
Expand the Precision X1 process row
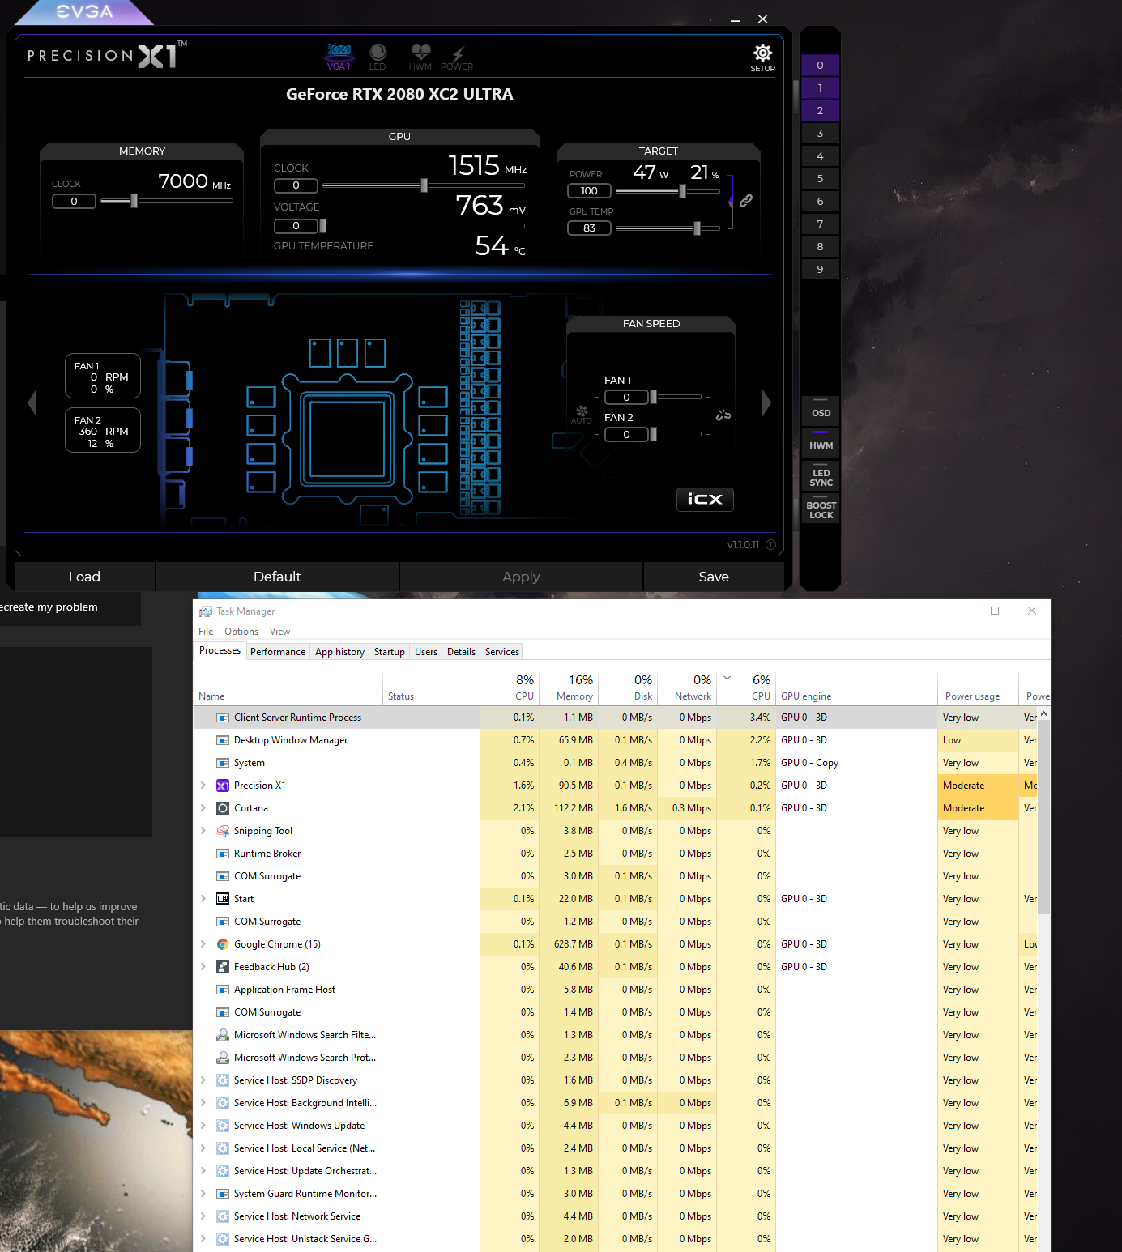click(x=203, y=786)
